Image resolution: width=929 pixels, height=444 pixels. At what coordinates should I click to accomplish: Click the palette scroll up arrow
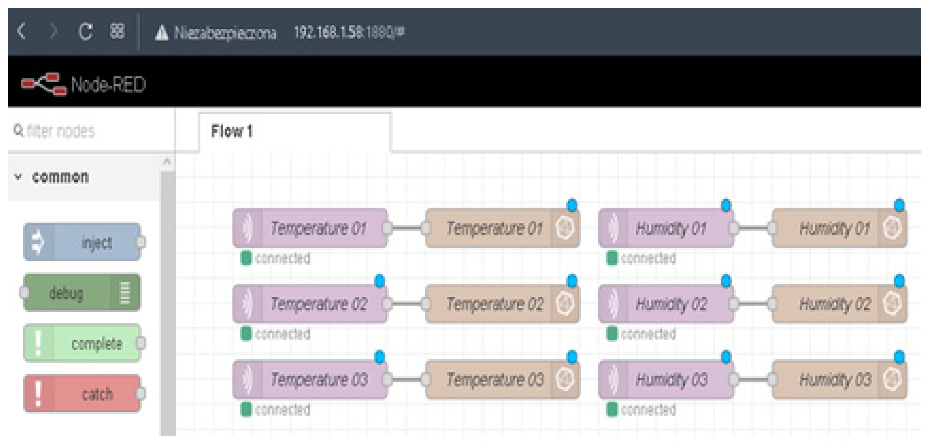pos(167,161)
